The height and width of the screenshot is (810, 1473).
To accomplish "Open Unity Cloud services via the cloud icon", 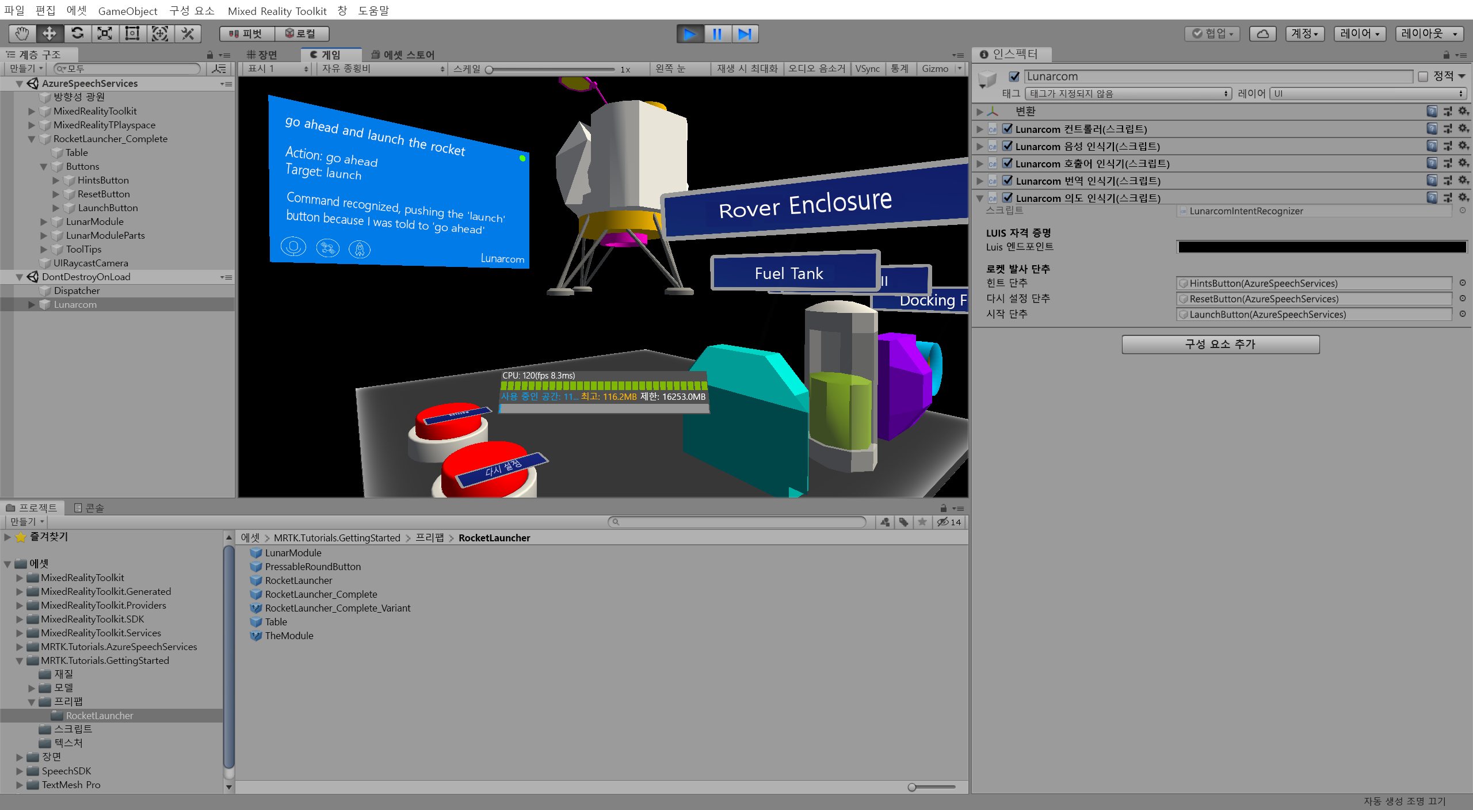I will point(1262,33).
